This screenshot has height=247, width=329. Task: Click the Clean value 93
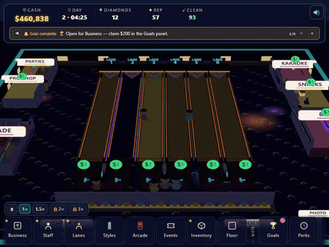tap(192, 18)
